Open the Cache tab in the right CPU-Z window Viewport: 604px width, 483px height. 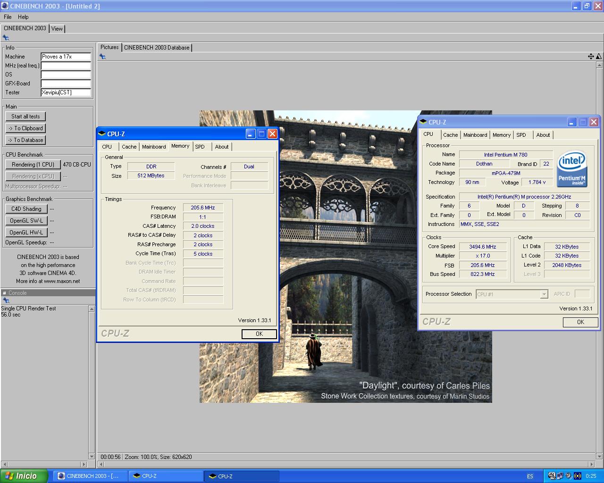[x=450, y=135]
